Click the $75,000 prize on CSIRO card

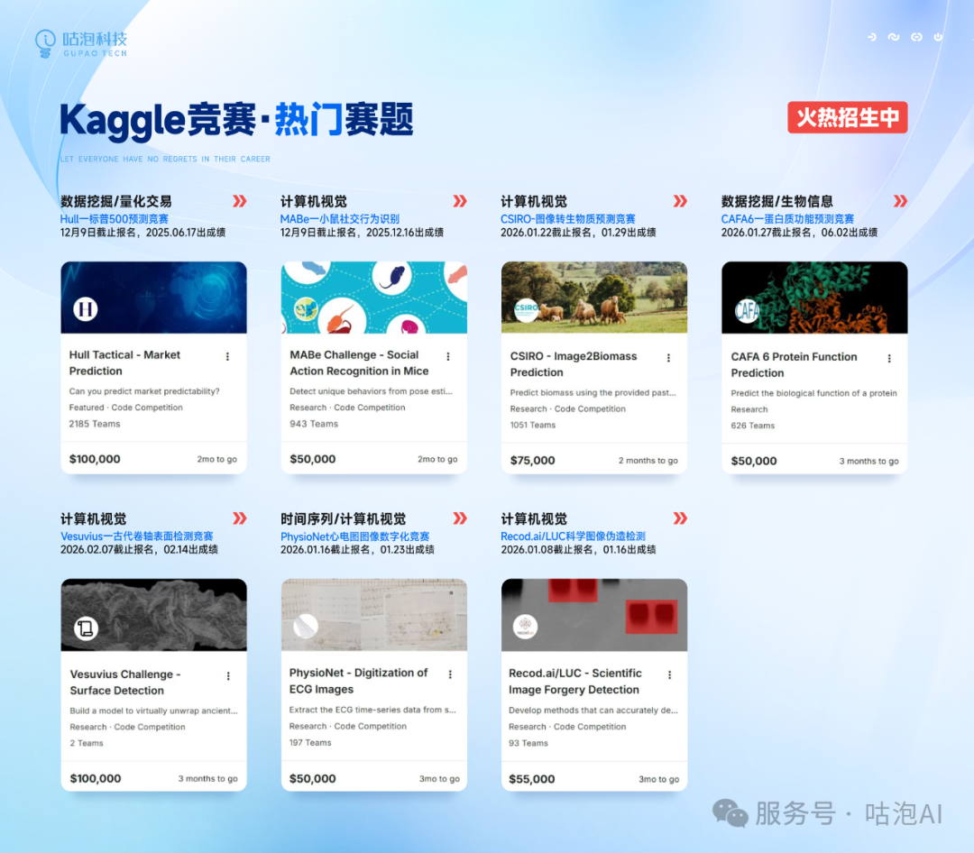pos(532,461)
